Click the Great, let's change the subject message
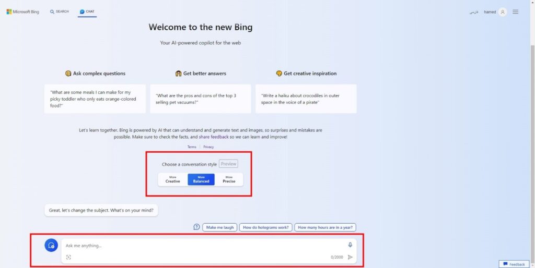The width and height of the screenshot is (535, 268). pos(101,211)
